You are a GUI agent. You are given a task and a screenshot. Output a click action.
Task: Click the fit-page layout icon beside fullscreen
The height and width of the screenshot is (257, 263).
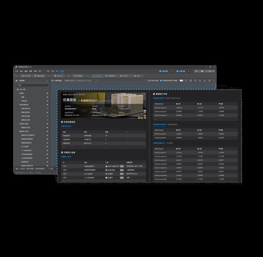(x=191, y=81)
